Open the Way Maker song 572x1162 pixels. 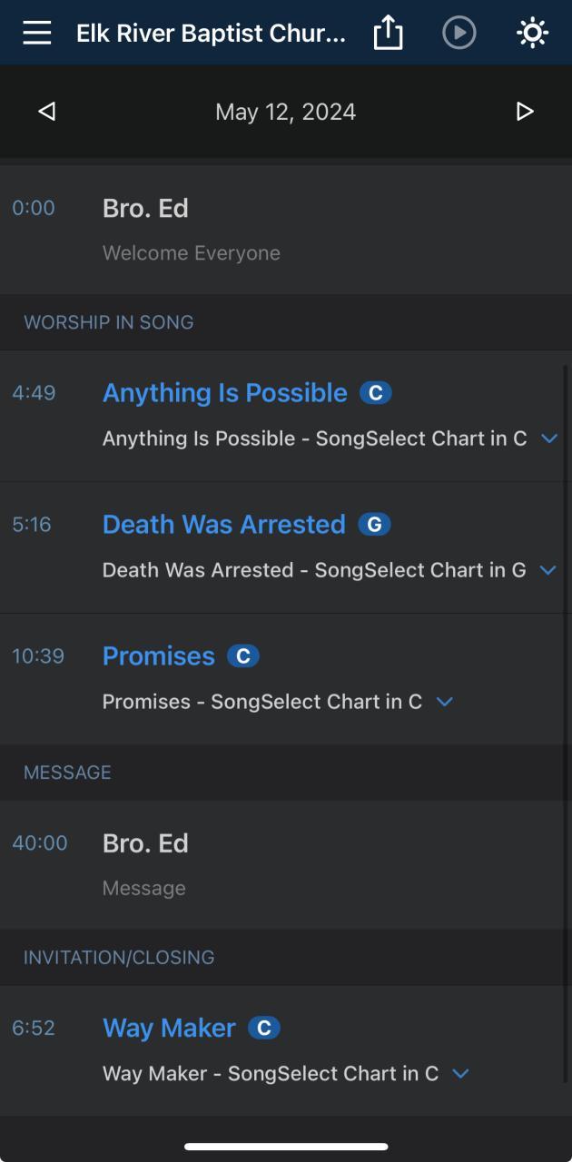coord(169,1028)
